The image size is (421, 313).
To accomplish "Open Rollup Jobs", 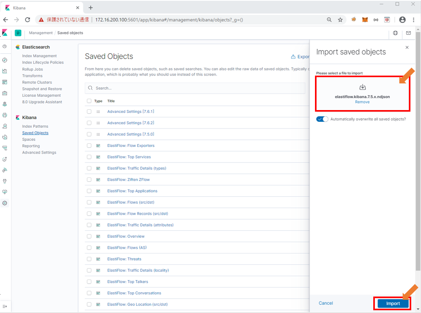I will (32, 69).
